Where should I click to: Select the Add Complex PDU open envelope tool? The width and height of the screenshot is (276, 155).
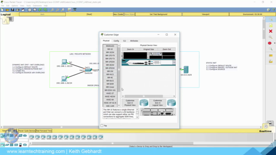270,62
